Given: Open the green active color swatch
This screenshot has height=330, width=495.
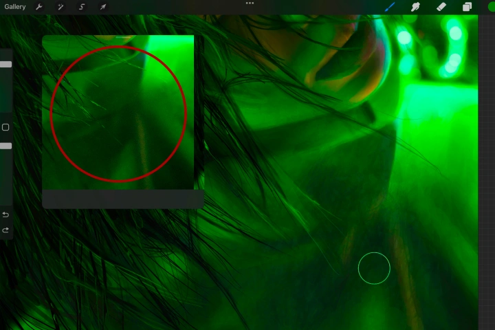Looking at the screenshot, I should tap(492, 7).
